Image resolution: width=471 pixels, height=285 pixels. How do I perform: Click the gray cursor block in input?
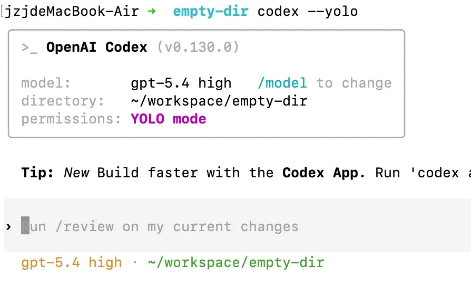pyautogui.click(x=25, y=225)
